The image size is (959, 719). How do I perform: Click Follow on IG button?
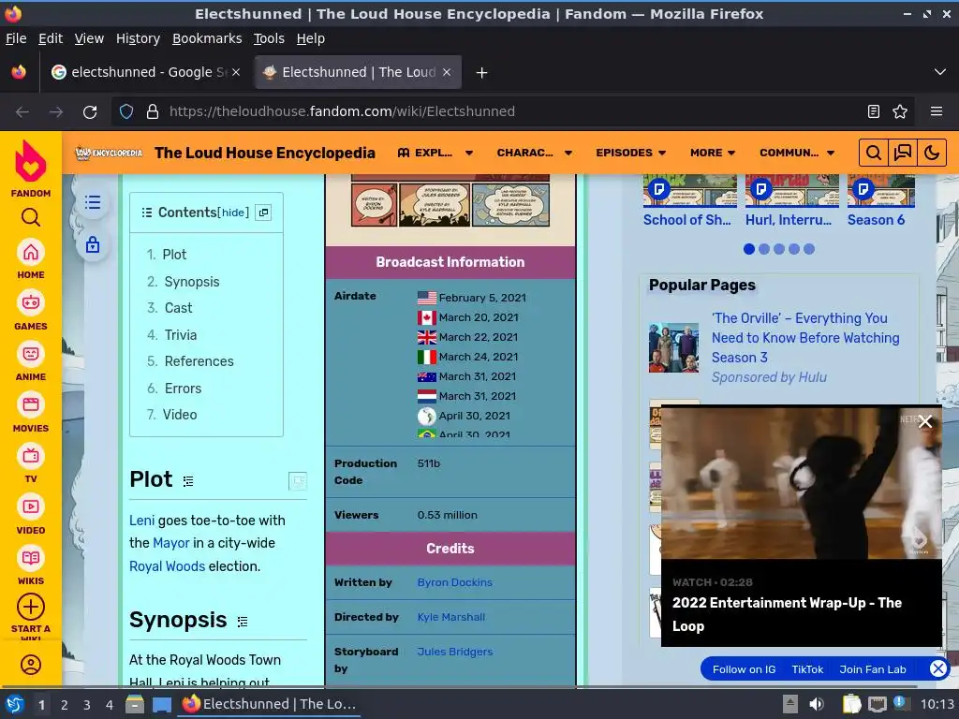pos(744,669)
